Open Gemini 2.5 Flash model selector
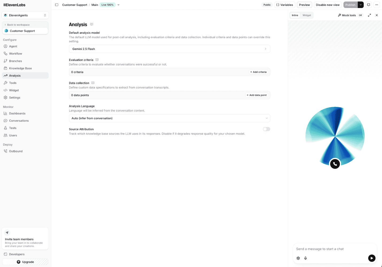 (x=169, y=49)
